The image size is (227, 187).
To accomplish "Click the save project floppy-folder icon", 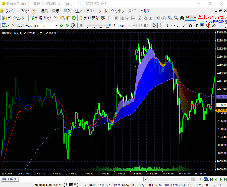I will pos(68,18).
